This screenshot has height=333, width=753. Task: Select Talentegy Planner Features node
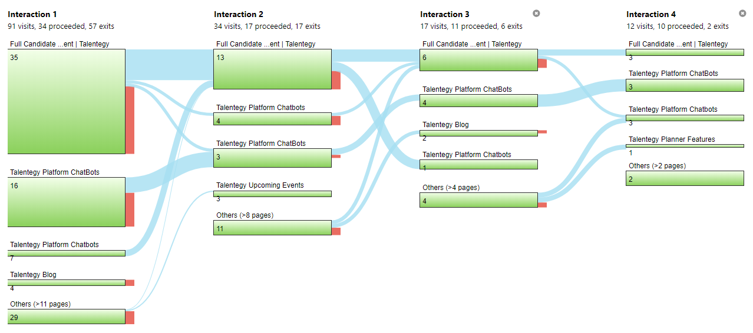tap(685, 146)
